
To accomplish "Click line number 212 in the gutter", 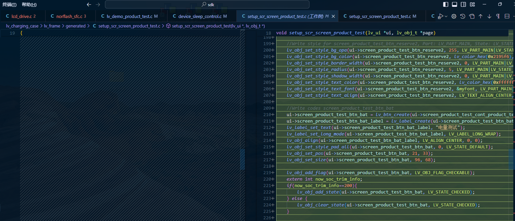I will pyautogui.click(x=267, y=128).
